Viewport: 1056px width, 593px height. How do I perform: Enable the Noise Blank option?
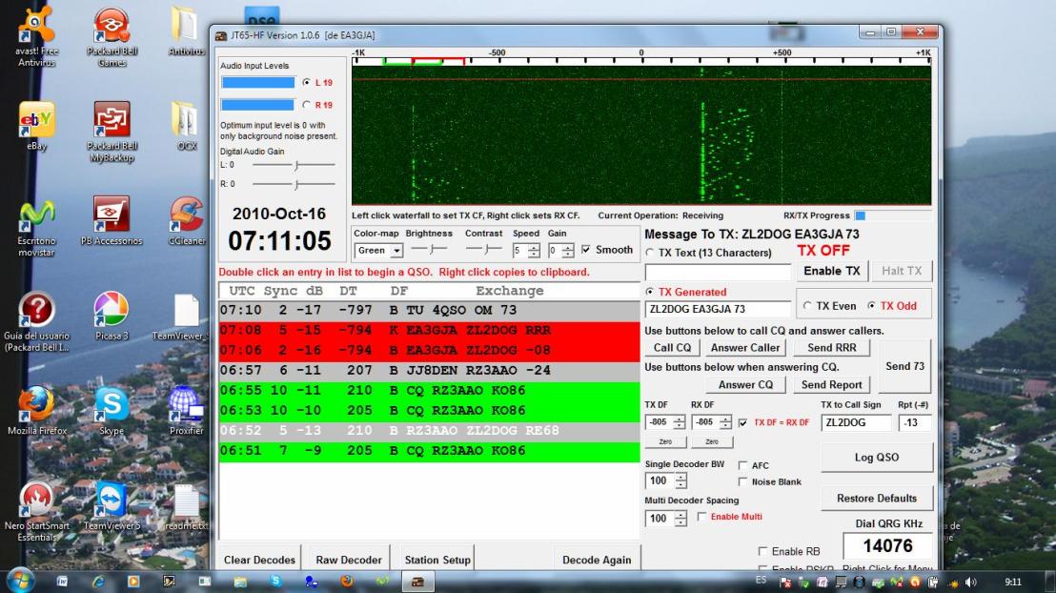743,481
